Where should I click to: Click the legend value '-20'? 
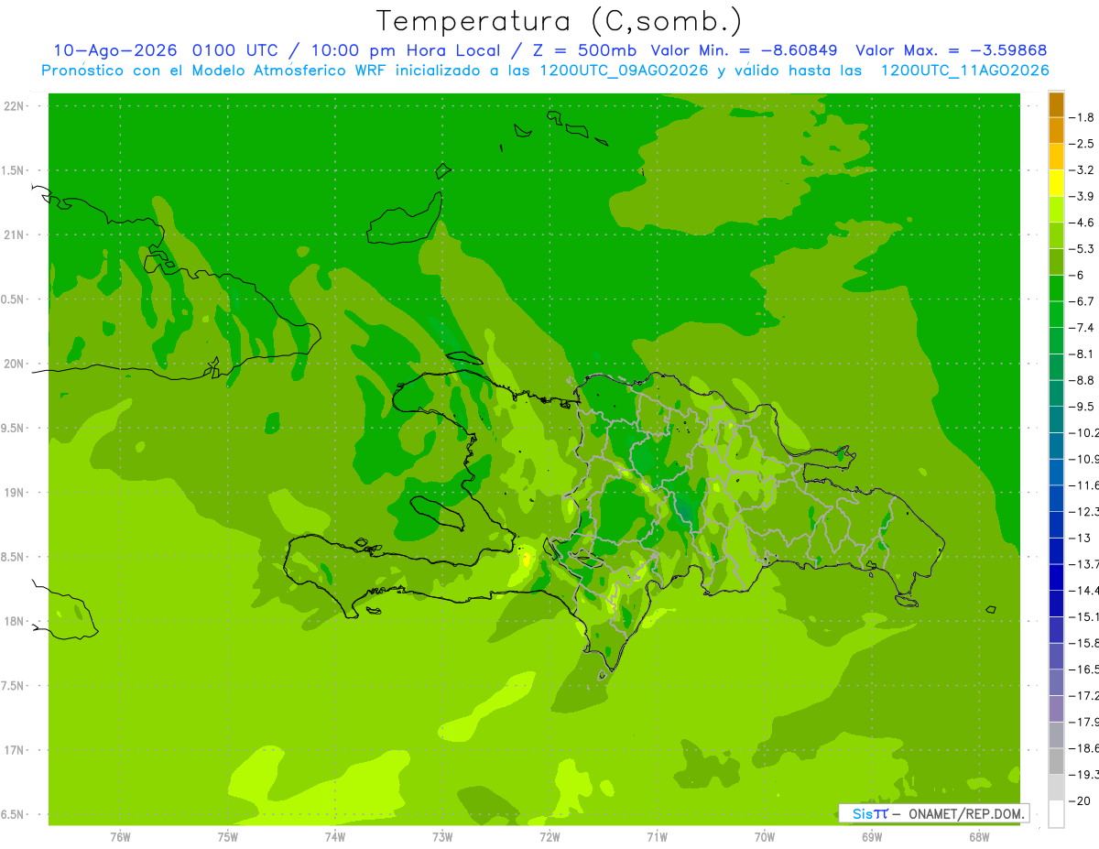click(x=1079, y=800)
